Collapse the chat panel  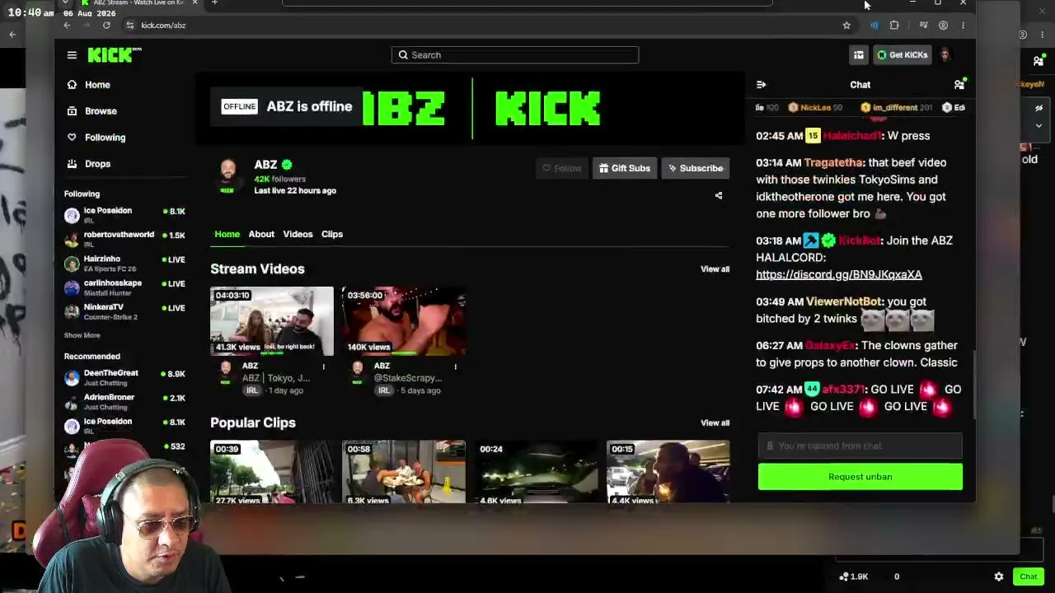761,85
